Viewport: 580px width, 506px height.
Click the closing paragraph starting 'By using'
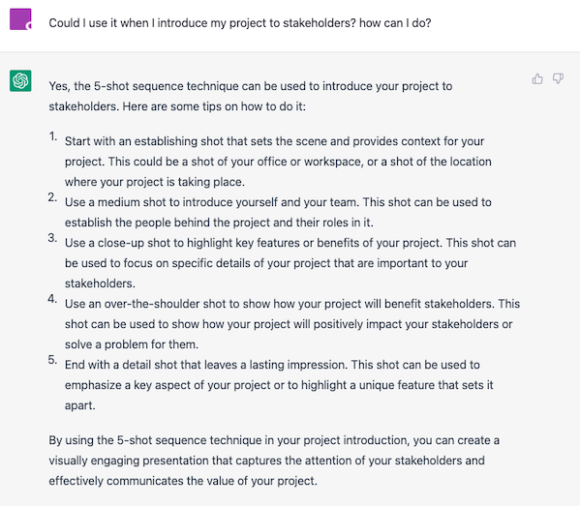point(274,461)
